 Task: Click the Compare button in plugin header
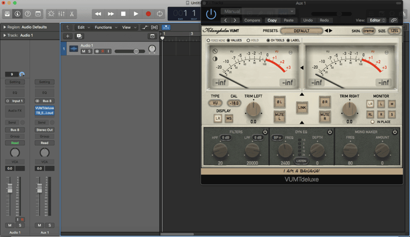click(252, 20)
